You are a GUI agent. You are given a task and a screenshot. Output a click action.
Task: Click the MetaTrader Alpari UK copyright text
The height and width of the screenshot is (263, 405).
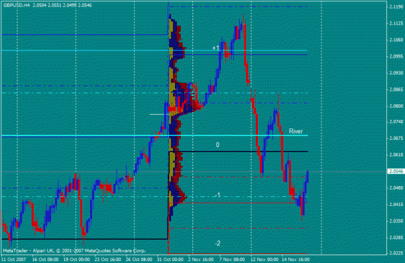click(x=75, y=251)
